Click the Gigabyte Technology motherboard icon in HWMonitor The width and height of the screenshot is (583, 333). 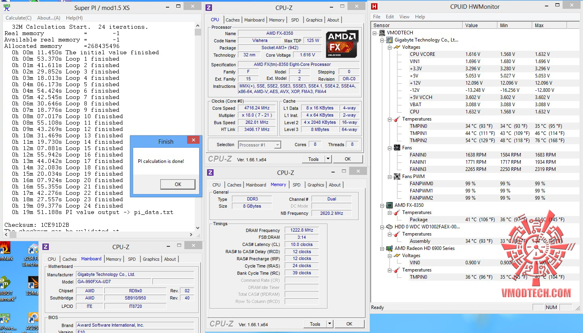tap(389, 40)
